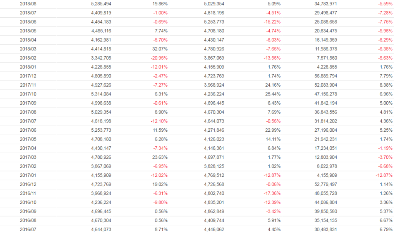Viewport: 394px width, 233px height.
Task: Select the 2017/12 row date
Action: (27, 76)
